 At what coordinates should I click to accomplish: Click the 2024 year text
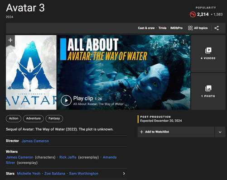[x=10, y=17]
